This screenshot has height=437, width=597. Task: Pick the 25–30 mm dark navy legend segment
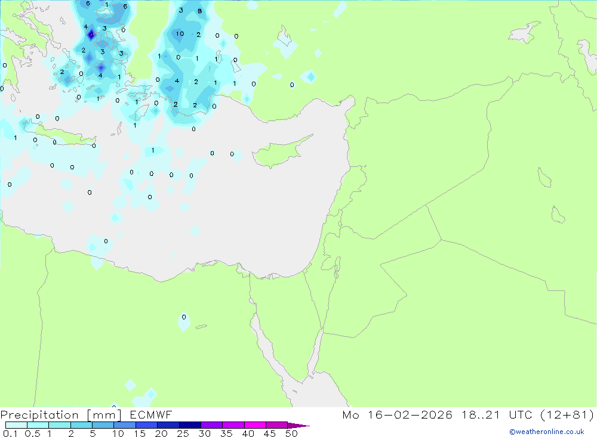190,425
